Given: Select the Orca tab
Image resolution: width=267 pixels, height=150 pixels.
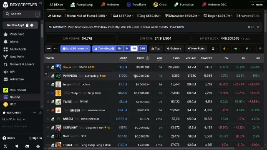Looking at the screenshot, I should [160, 5].
